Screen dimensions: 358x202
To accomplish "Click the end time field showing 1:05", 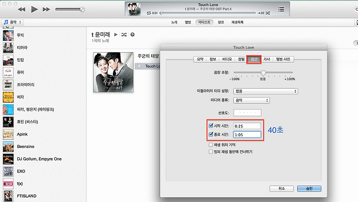I will 247,135.
